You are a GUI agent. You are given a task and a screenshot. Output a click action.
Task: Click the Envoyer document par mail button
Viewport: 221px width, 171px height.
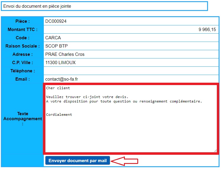pyautogui.click(x=78, y=161)
